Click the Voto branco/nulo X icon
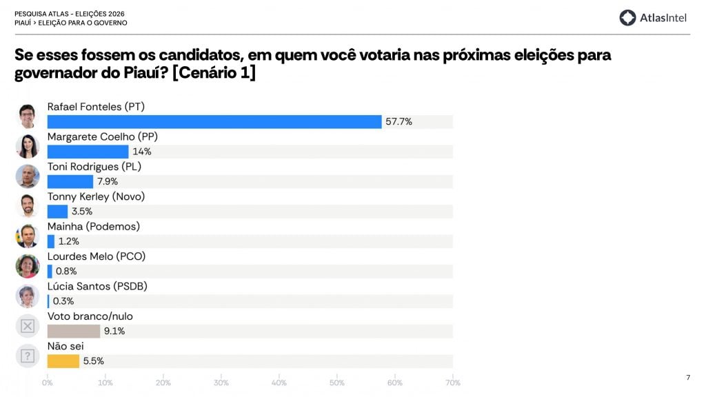Screen dimensions: 706x397 tap(28, 326)
